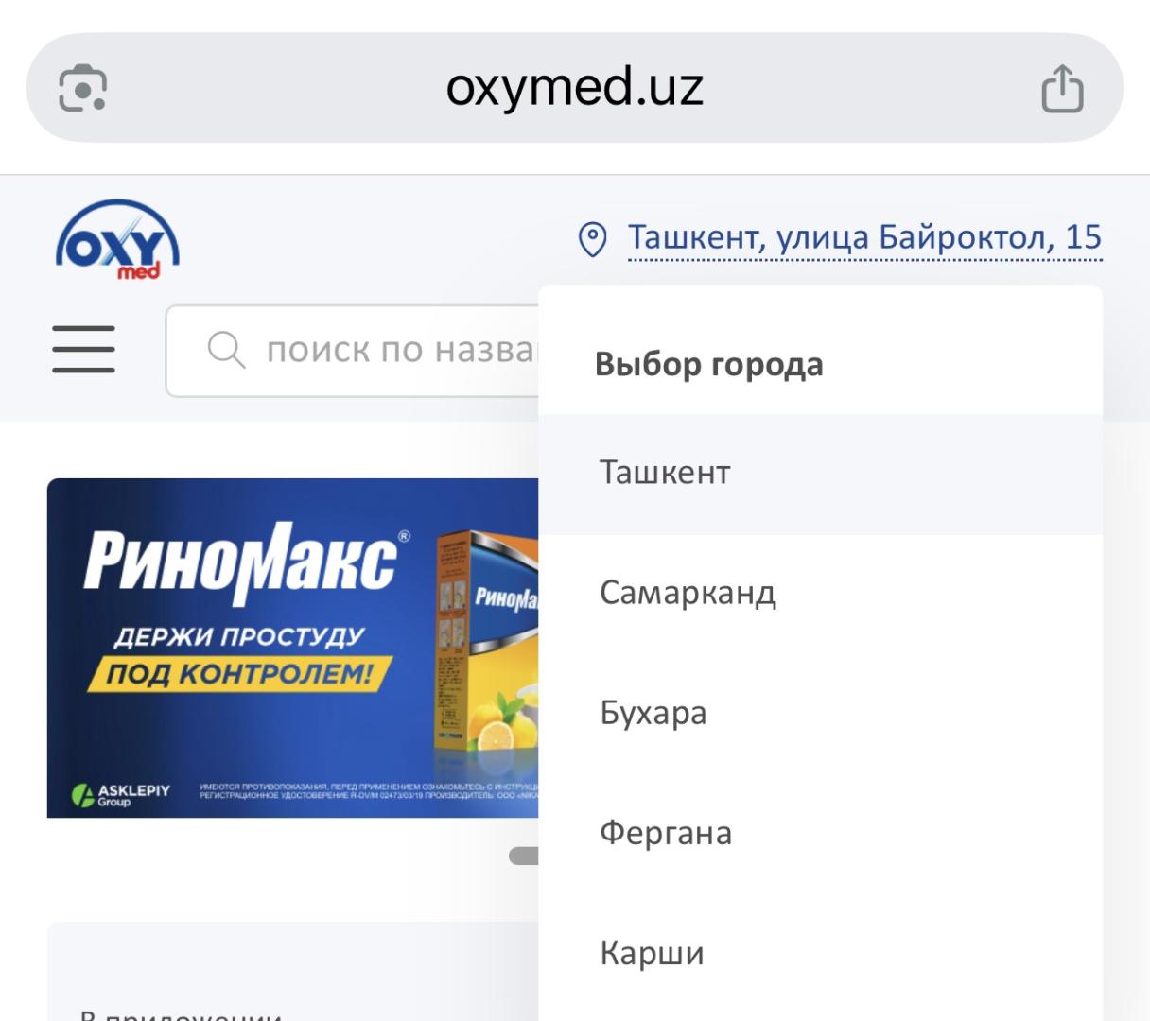
Task: Tap the ПОД КОНТРОЛЕМ! slogan on banner
Action: 238,674
